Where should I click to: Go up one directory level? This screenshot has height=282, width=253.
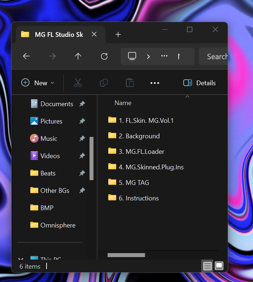(78, 56)
